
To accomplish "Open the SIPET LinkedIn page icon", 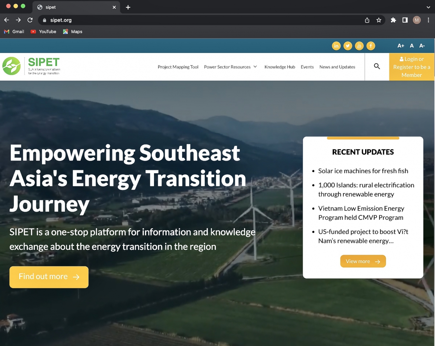I will 336,46.
